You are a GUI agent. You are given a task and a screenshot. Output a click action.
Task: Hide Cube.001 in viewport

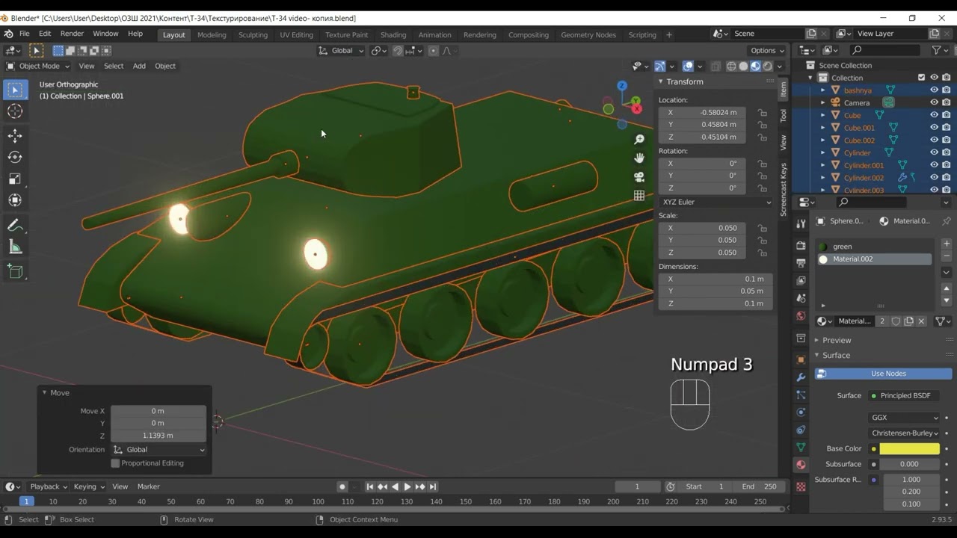pyautogui.click(x=934, y=128)
